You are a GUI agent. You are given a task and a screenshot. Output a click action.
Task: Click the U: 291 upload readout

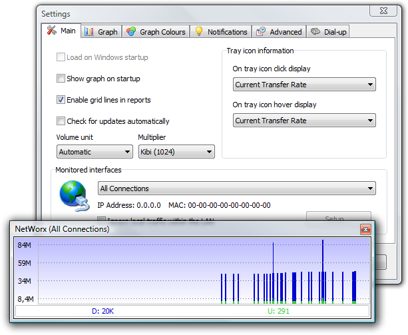point(278,311)
